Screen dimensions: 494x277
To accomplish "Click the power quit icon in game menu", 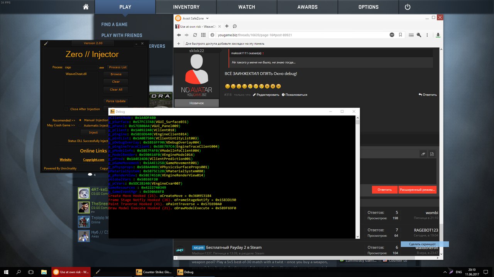I will [x=408, y=7].
